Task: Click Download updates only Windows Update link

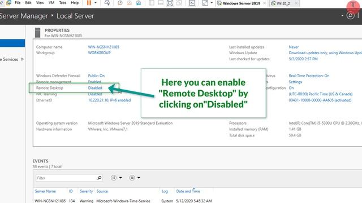Action: pos(325,52)
